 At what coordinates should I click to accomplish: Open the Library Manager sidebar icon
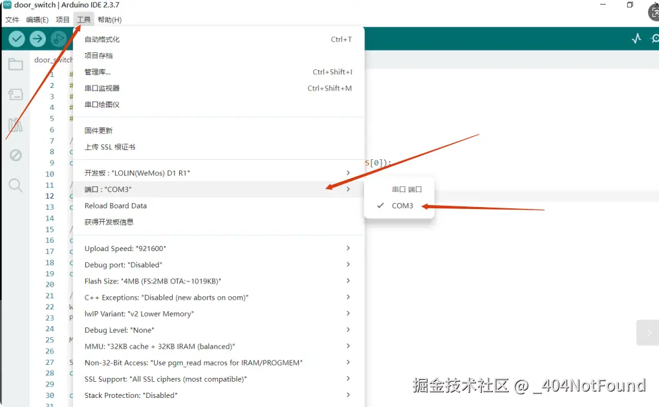[16, 125]
